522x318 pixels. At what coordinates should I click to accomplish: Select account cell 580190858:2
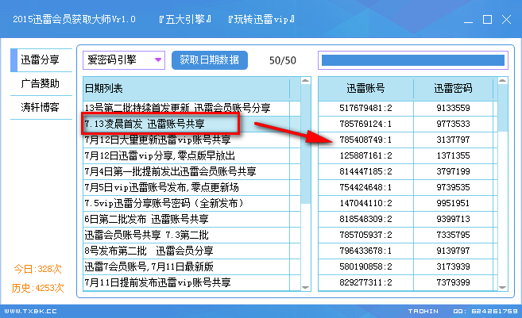click(x=365, y=266)
